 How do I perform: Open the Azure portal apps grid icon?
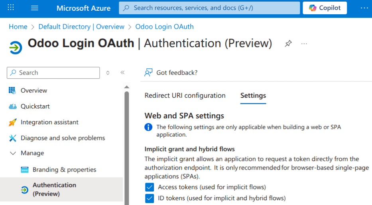pyautogui.click(x=11, y=8)
